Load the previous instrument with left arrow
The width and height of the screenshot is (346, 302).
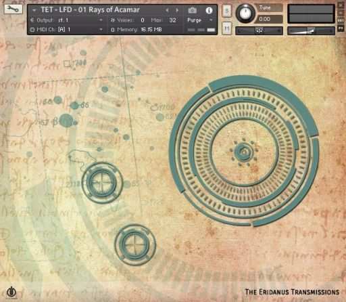point(167,10)
